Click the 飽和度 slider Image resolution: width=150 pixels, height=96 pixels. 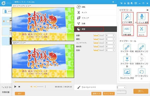[99, 46]
